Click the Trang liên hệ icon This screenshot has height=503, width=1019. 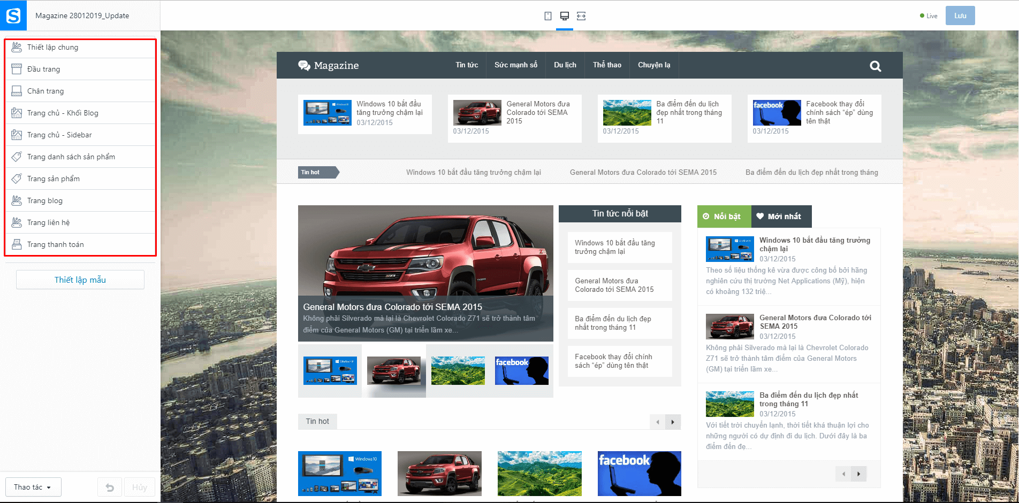point(17,222)
